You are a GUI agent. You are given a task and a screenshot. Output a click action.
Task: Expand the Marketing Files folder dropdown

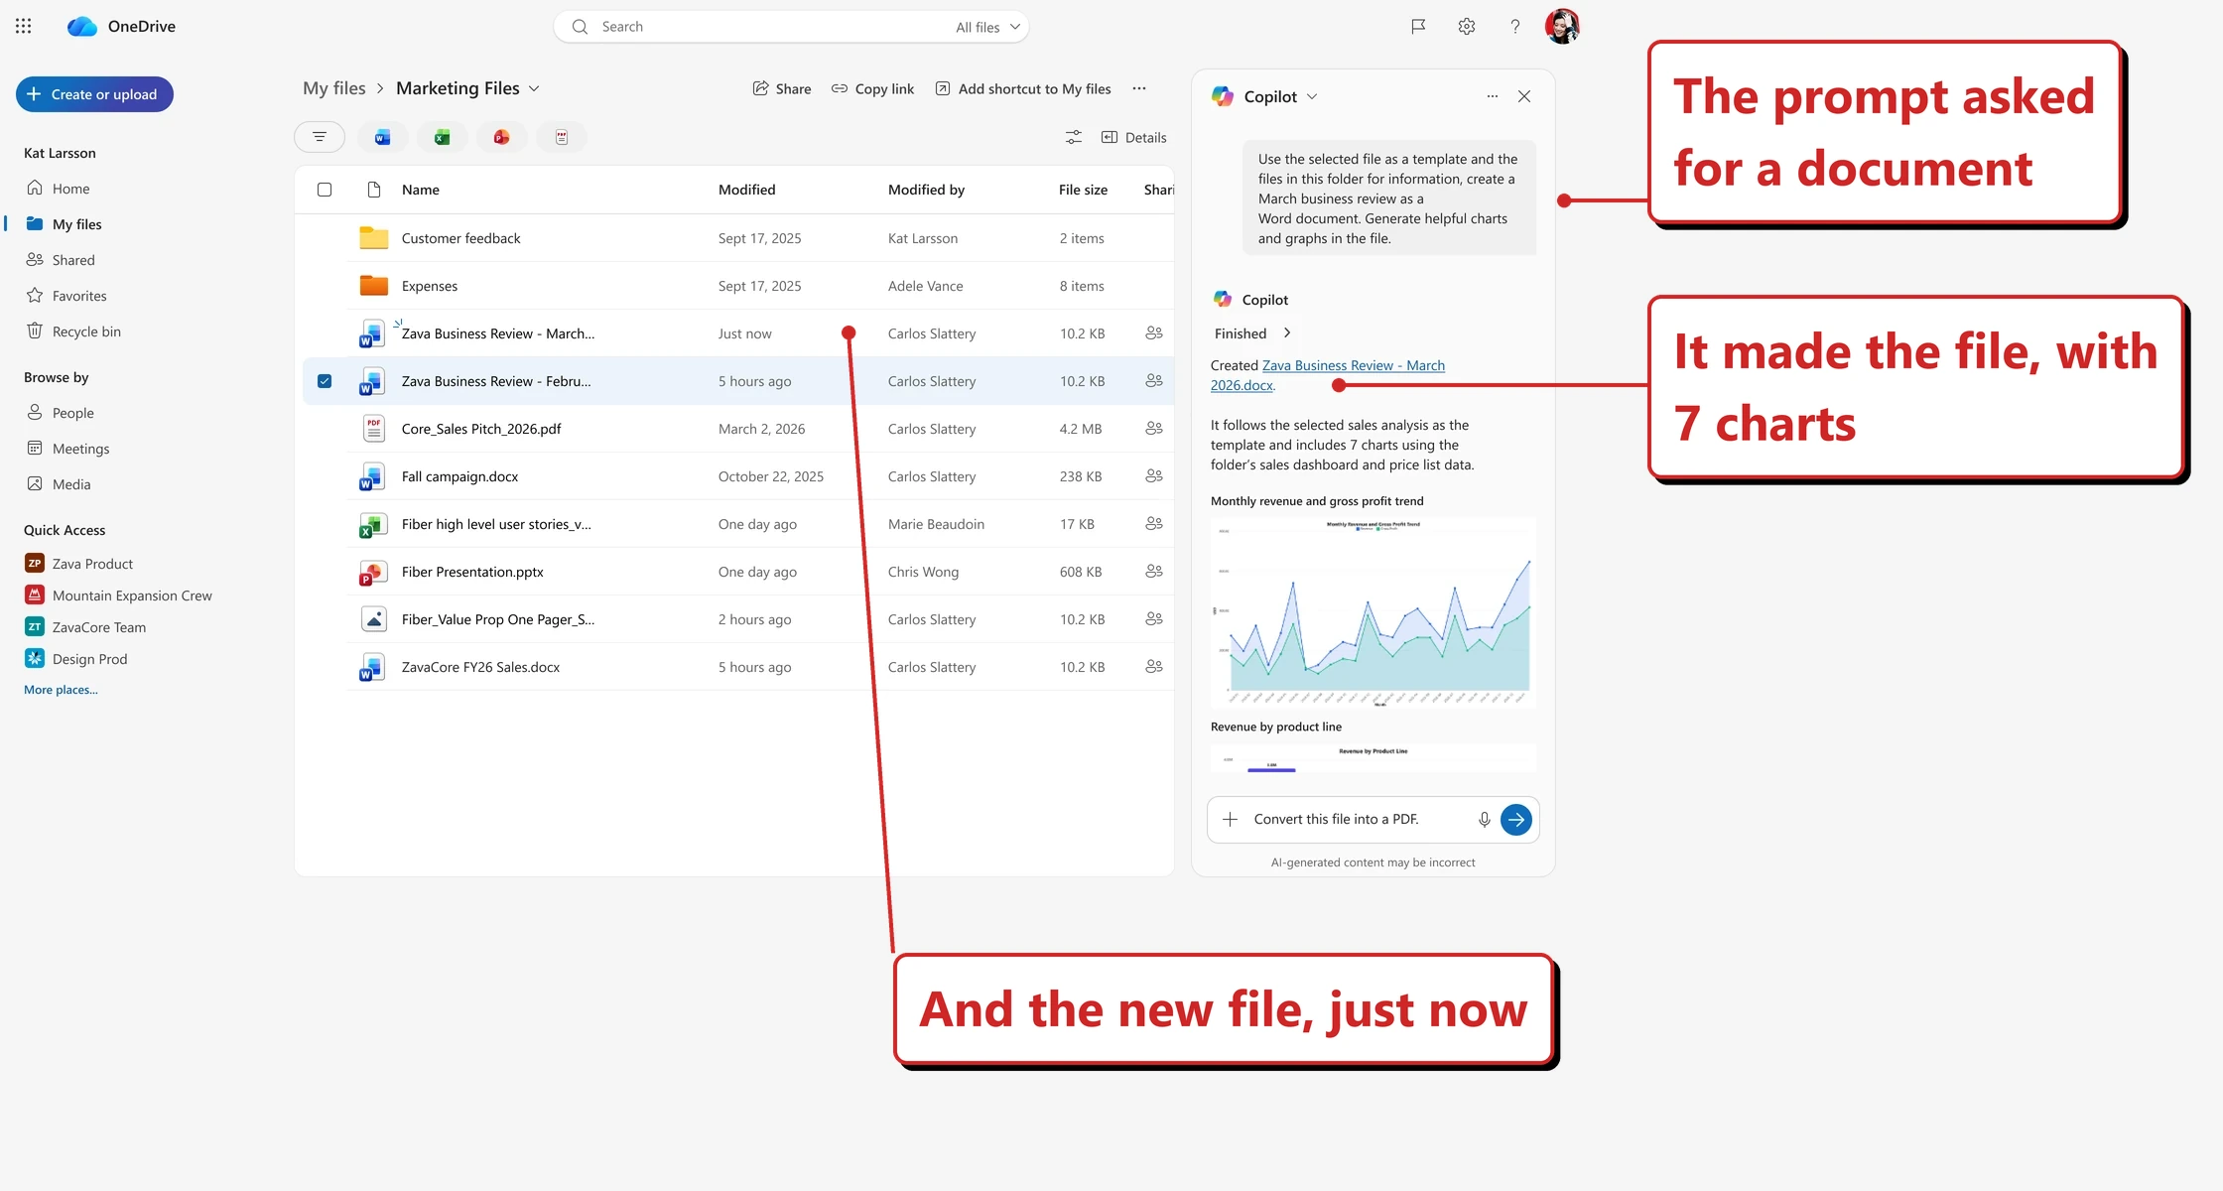click(x=534, y=88)
